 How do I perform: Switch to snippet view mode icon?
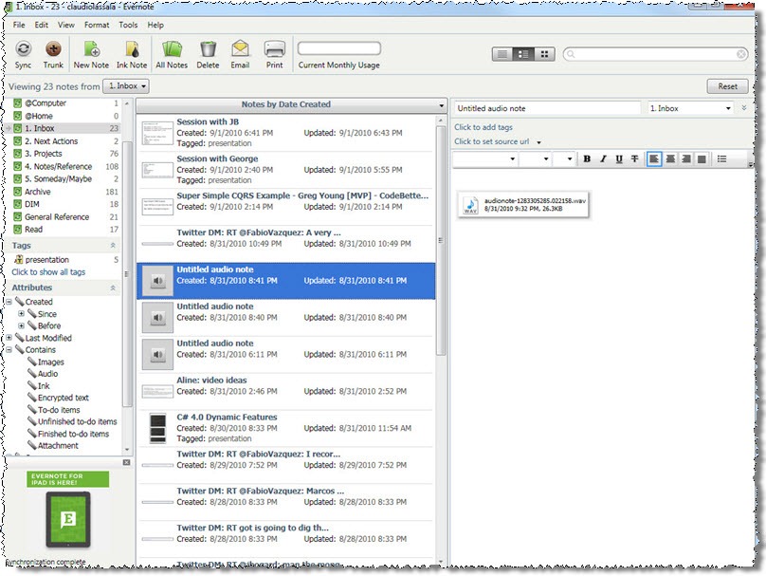tap(522, 54)
